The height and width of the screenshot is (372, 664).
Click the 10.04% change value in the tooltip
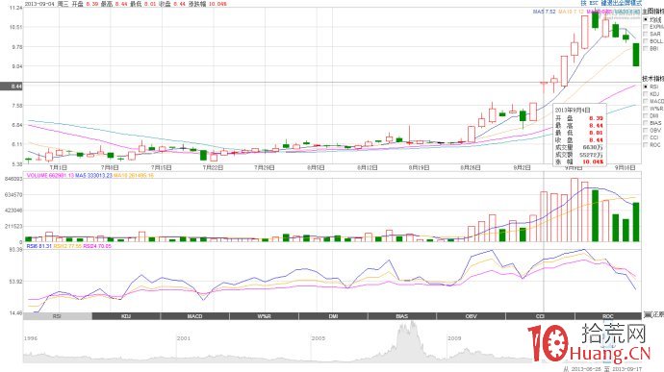pyautogui.click(x=594, y=161)
